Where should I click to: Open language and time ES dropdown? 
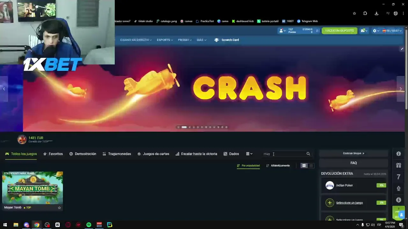tap(392, 31)
